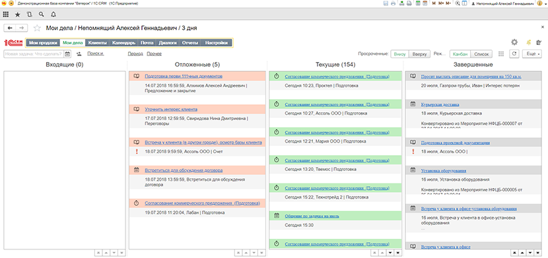Image resolution: width=548 pixels, height=258 pixels.
Task: Switch overdue placement to Внизу
Action: (x=399, y=54)
